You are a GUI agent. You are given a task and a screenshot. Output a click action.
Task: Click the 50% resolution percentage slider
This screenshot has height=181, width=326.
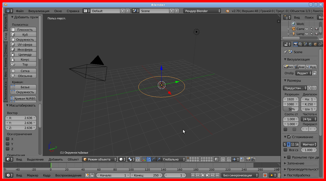[x=291, y=109]
